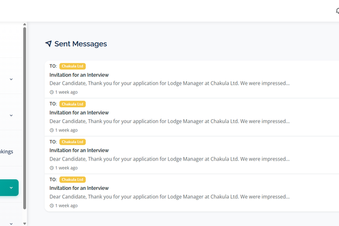Select the Chakula Ltd badge in the first message
The width and height of the screenshot is (339, 226).
click(x=72, y=66)
